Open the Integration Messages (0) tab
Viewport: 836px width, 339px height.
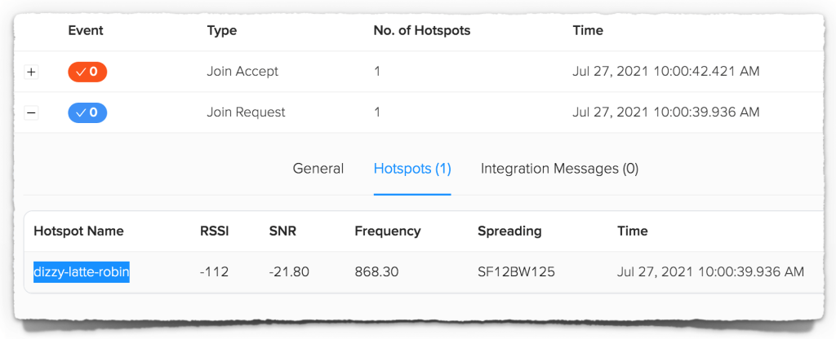pyautogui.click(x=559, y=169)
